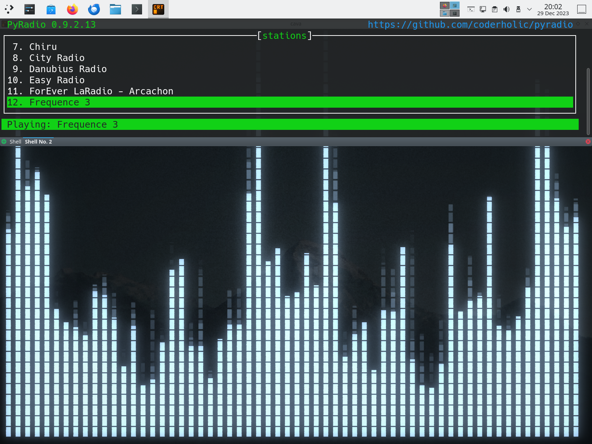Screen dimensions: 592x444
Task: Launch Thunderbird mail client
Action: point(94,9)
